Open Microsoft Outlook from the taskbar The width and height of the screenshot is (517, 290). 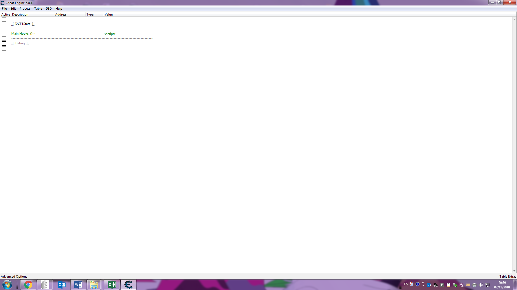click(62, 285)
